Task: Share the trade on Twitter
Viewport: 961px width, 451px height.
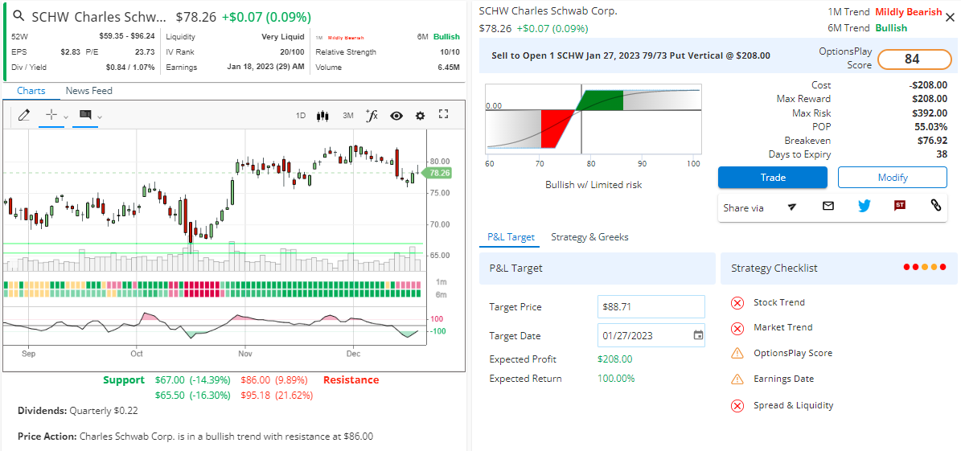Action: point(864,207)
